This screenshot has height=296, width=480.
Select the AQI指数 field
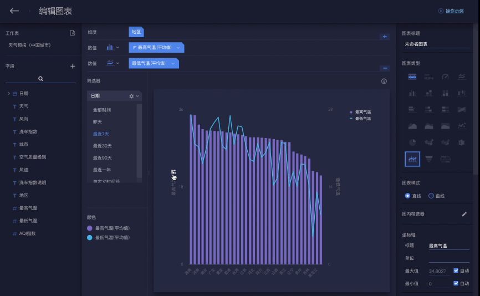coord(27,233)
